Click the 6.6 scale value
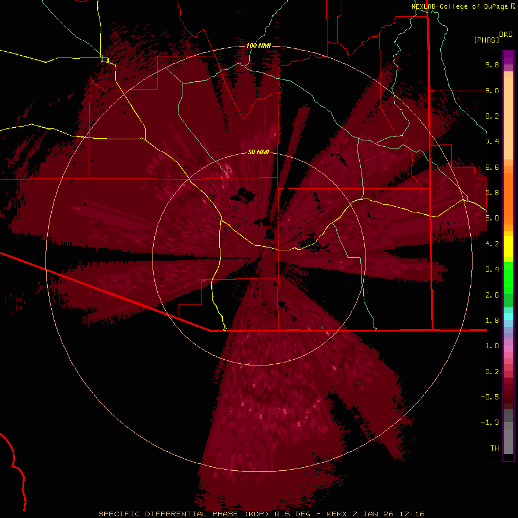Viewport: 518px width, 518px height. click(492, 167)
